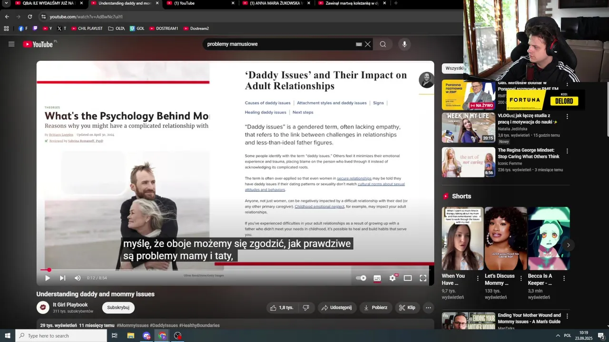
Task: Open the X 'T' bookmark
Action: [61, 28]
